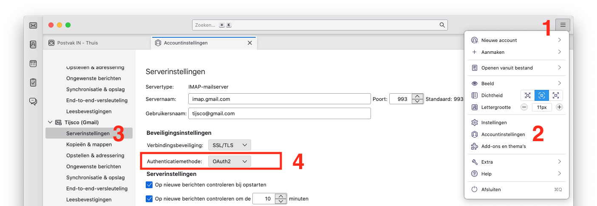Open the Chat sidebar icon

click(33, 101)
